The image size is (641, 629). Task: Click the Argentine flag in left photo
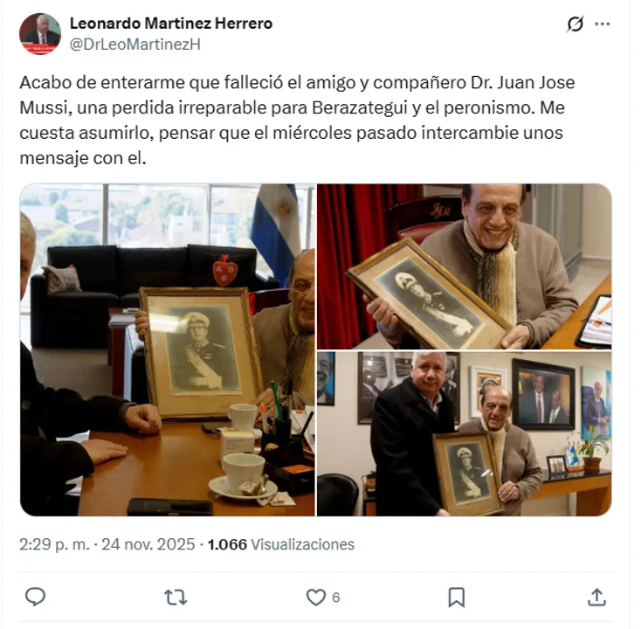(x=276, y=229)
